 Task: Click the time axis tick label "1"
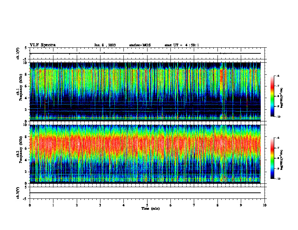(x=53, y=205)
